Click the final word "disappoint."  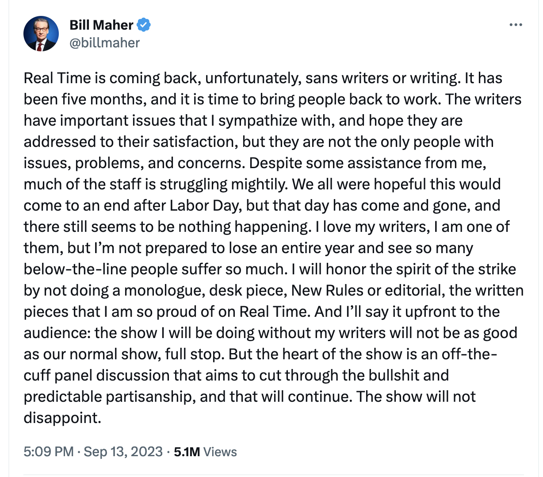[x=62, y=418]
